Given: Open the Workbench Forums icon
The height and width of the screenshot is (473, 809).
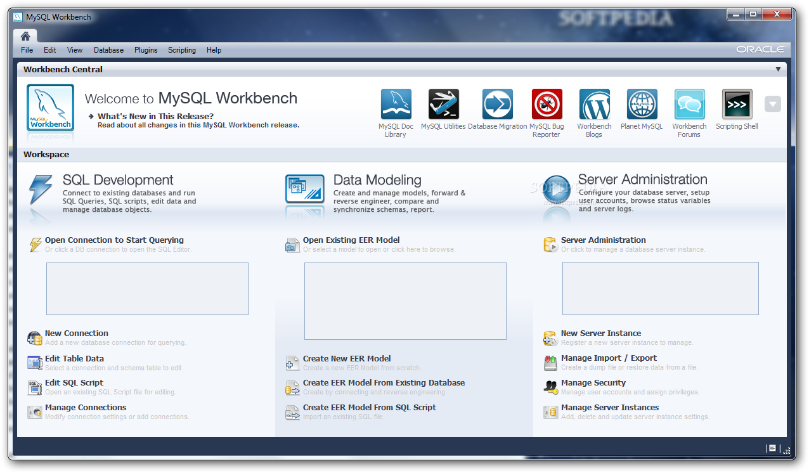Looking at the screenshot, I should pyautogui.click(x=689, y=104).
